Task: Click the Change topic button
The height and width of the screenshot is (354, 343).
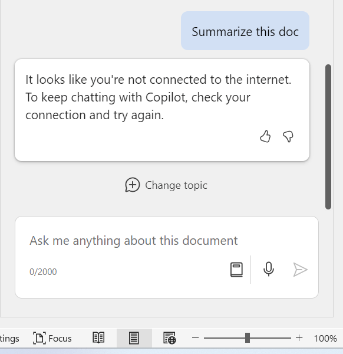Action: pos(166,185)
